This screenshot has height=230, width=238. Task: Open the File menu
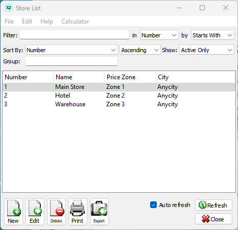point(9,21)
